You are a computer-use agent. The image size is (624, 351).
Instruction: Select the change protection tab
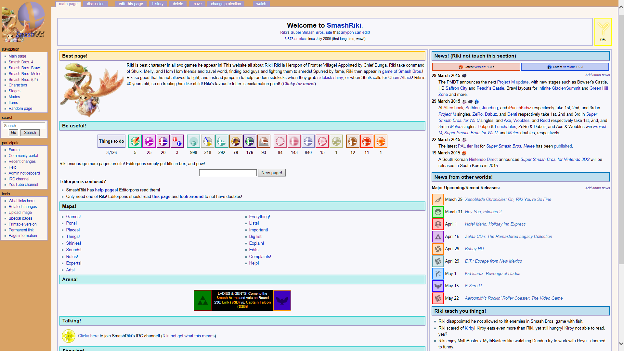tap(226, 4)
